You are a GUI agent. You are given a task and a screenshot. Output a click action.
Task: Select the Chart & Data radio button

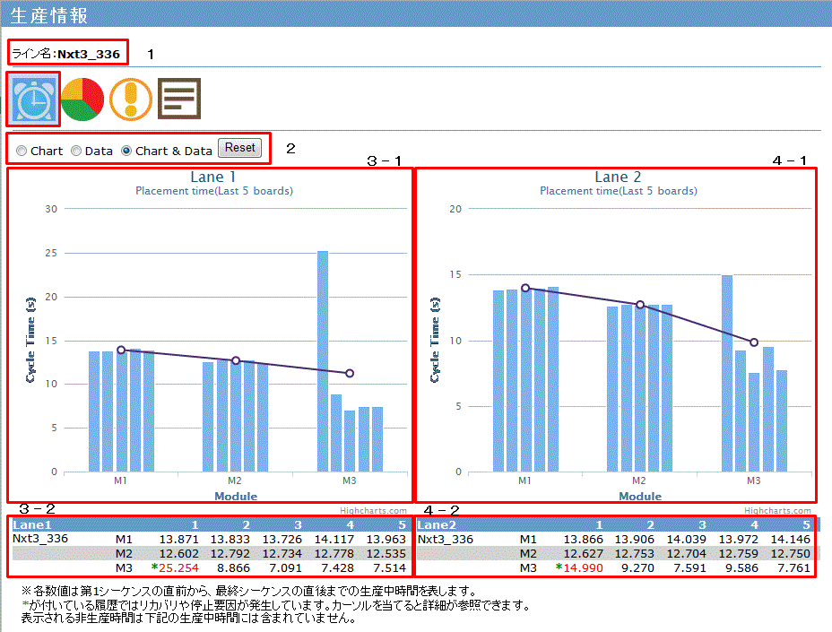click(126, 151)
